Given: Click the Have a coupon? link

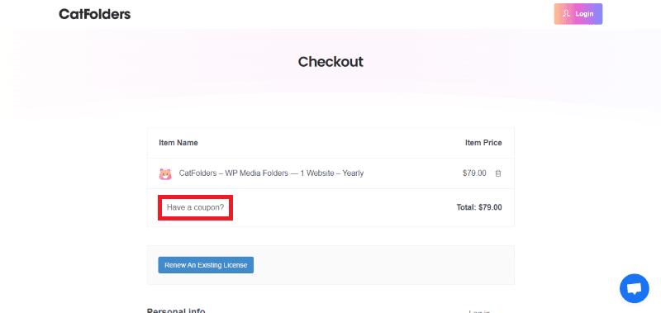Looking at the screenshot, I should 195,207.
